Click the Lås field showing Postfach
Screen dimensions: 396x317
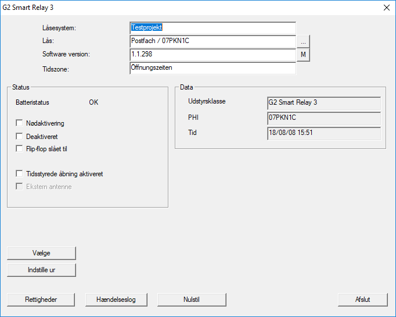tap(213, 41)
